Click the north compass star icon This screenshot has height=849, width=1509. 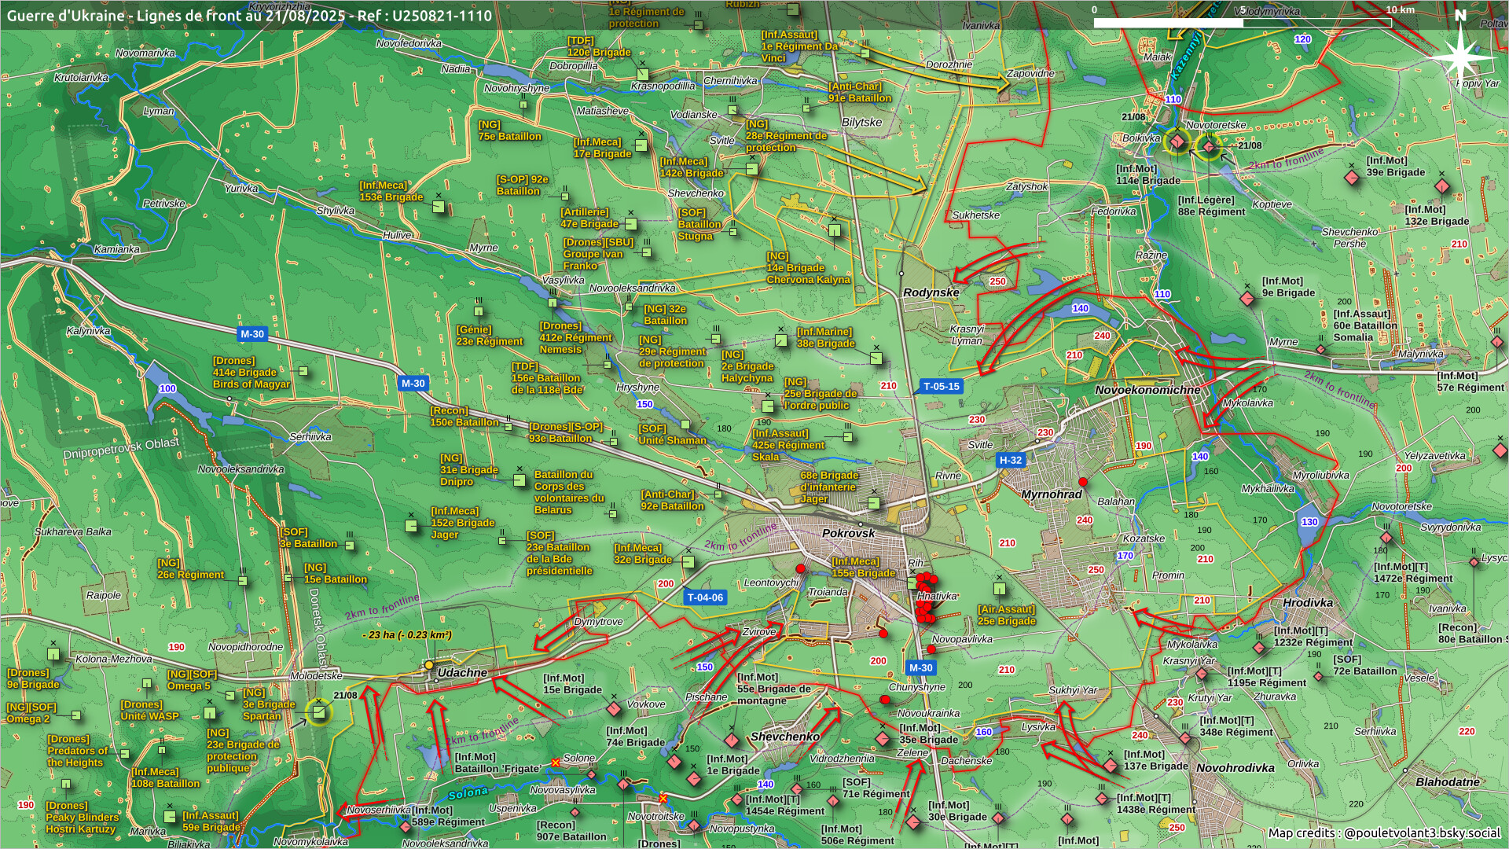1460,59
